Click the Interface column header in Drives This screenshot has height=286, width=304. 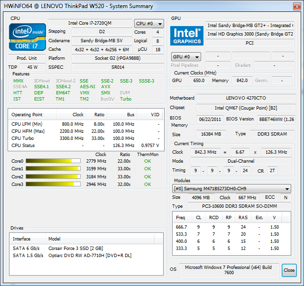[x=28, y=239]
